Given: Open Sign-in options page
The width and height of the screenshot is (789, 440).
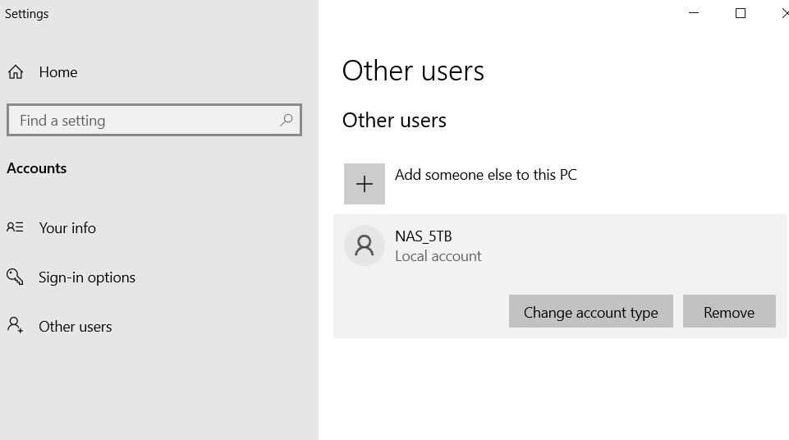Looking at the screenshot, I should tap(87, 277).
